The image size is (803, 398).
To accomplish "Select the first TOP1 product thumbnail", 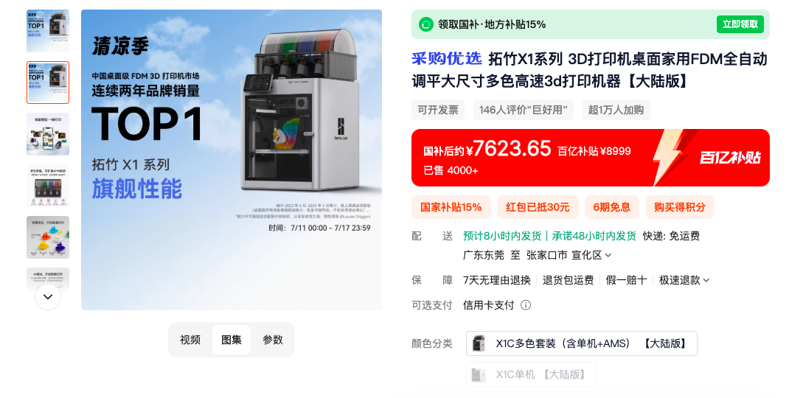I will point(48,31).
